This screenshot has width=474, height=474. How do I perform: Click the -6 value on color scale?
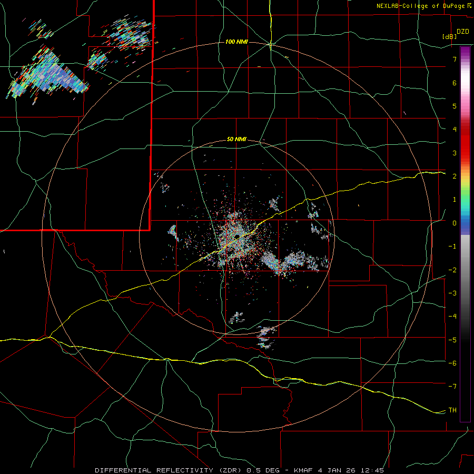click(x=452, y=363)
